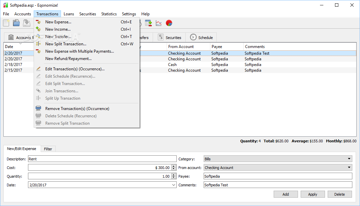
Task: Click the bank icon on Accounts tab
Action: [x=11, y=37]
